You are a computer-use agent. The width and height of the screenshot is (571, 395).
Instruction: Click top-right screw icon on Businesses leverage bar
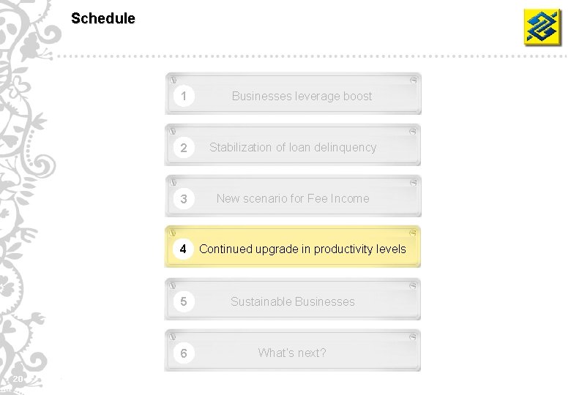(414, 79)
